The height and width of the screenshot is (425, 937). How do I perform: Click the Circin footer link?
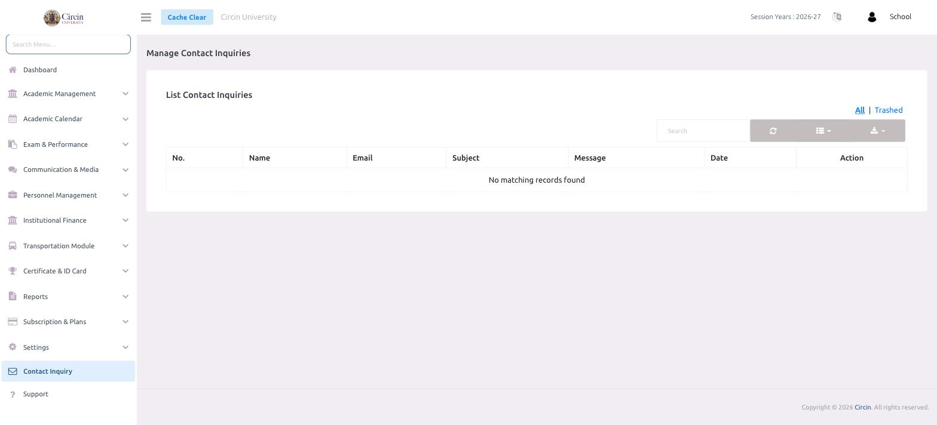862,407
